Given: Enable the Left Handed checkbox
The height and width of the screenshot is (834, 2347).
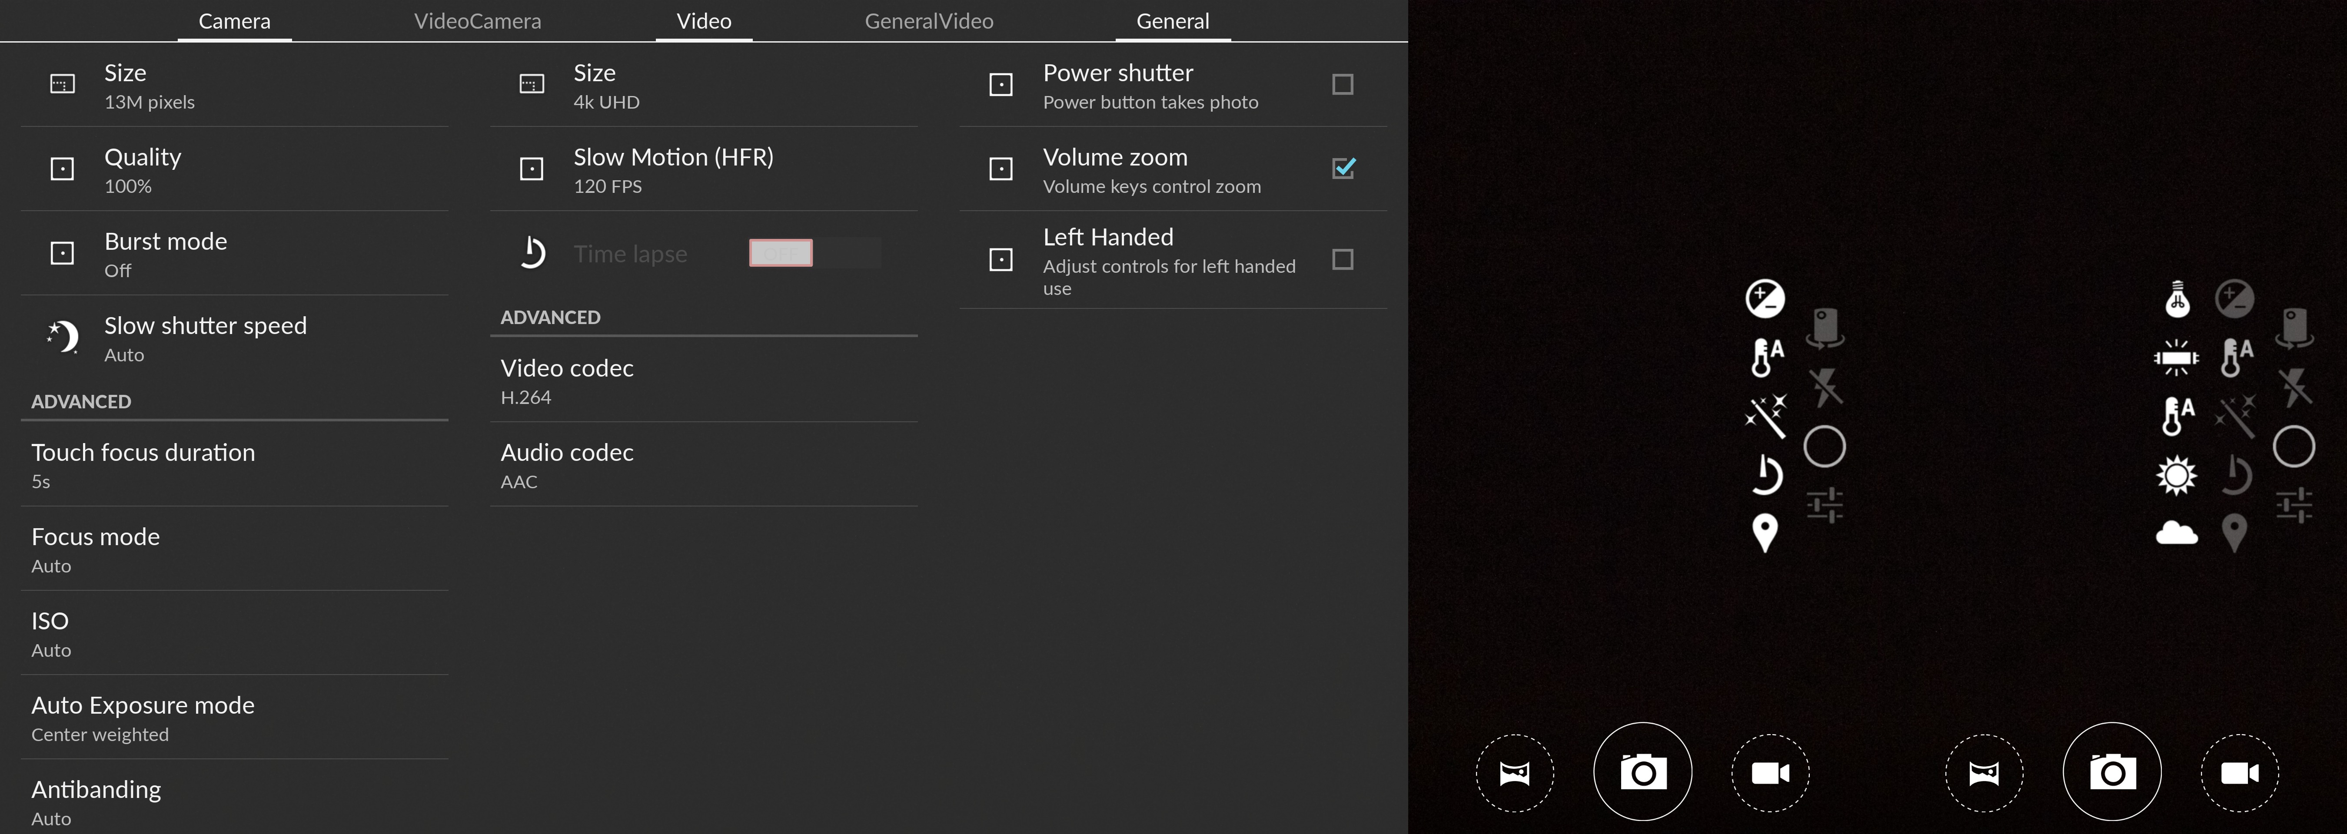Looking at the screenshot, I should point(1342,259).
